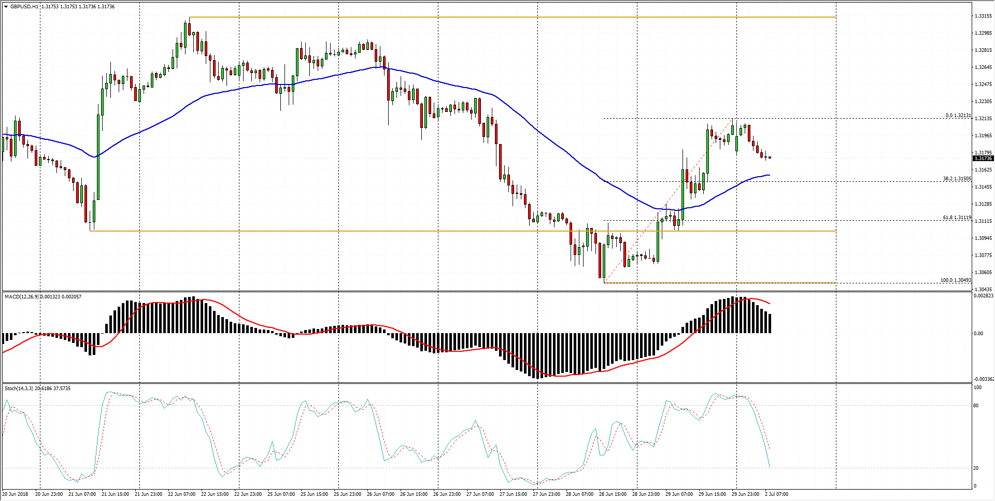The width and height of the screenshot is (995, 501).
Task: Open the dropdown arrow beside GBPUSD,H1
Action: 6,7
